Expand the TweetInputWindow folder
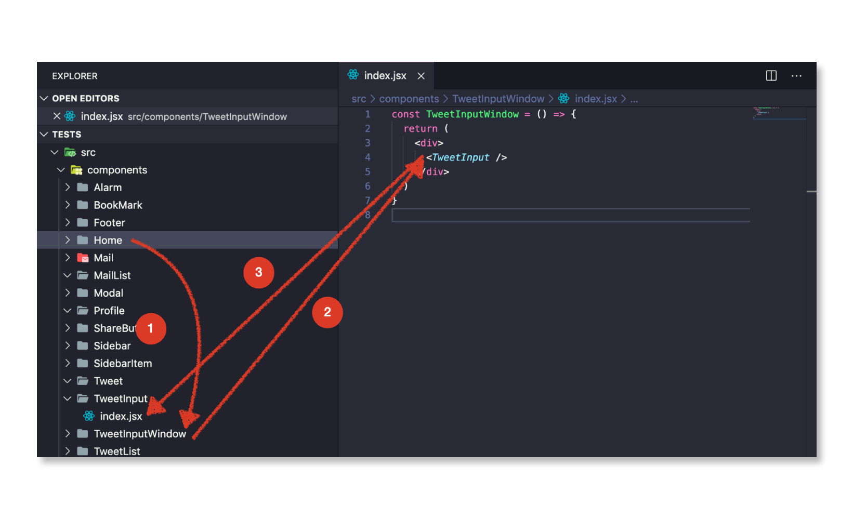Viewport: 854px width, 519px height. 68,434
